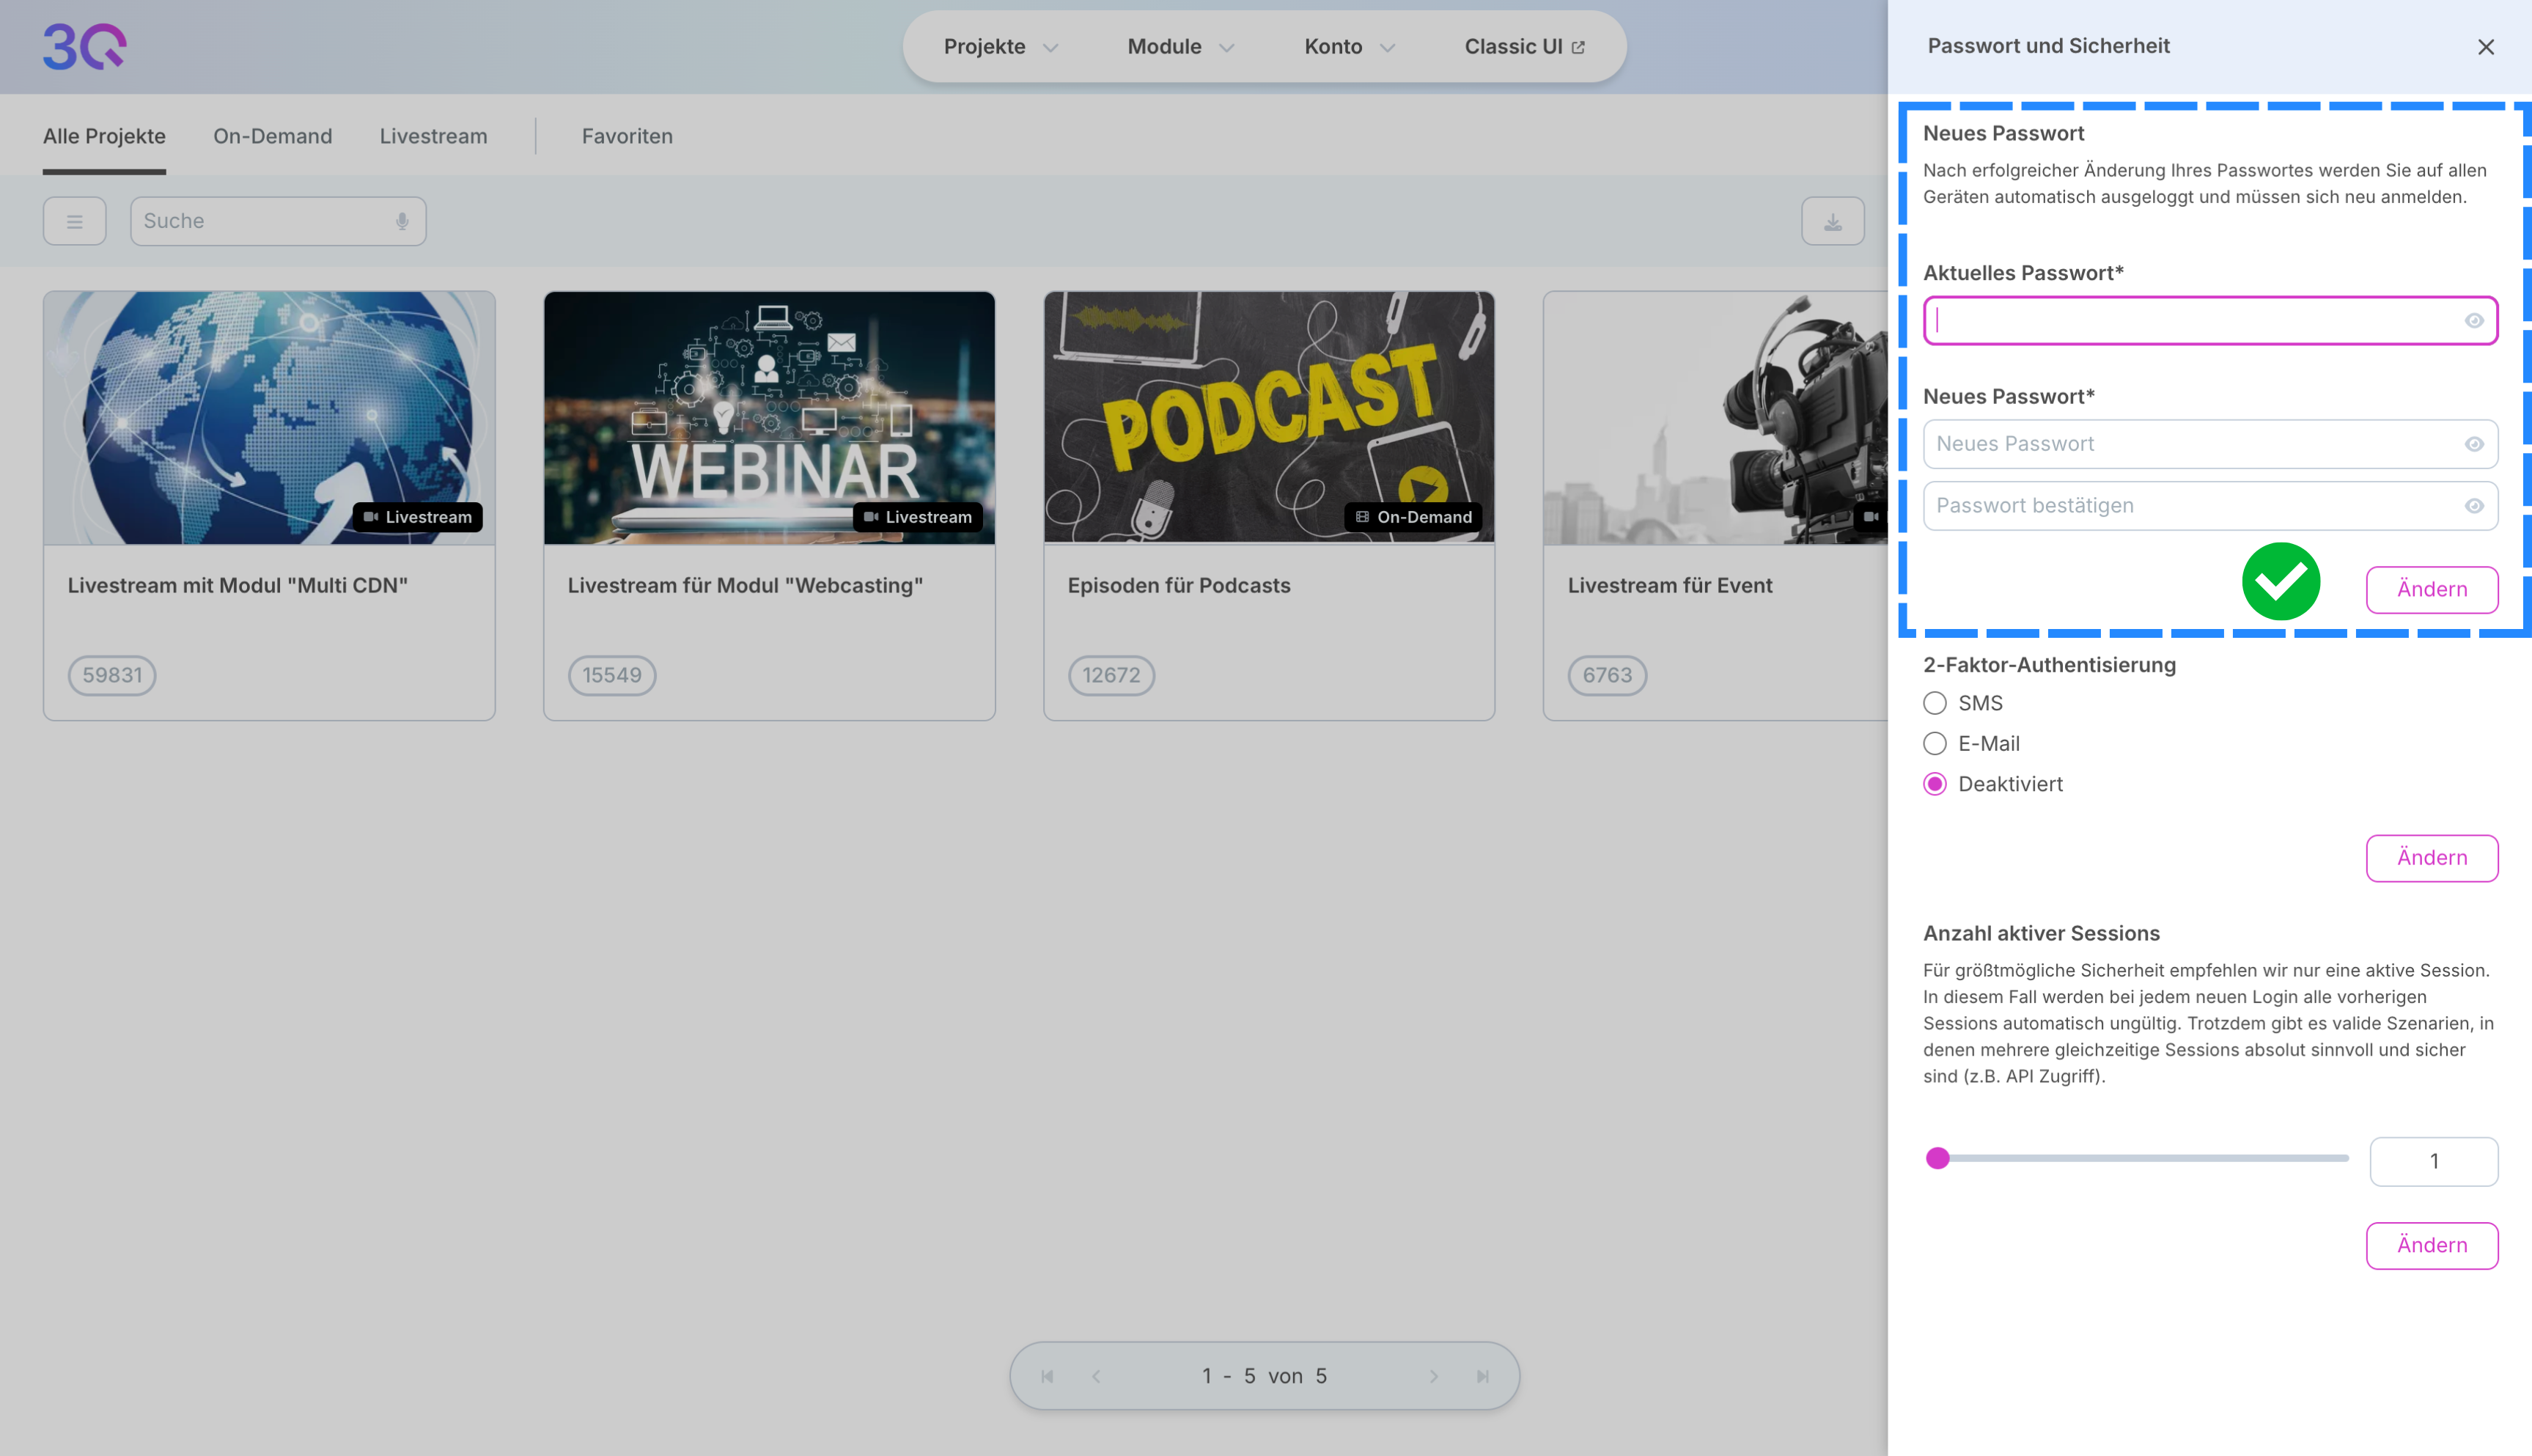Click the hamburger list menu icon
Viewport: 2532px width, 1456px height.
[75, 221]
